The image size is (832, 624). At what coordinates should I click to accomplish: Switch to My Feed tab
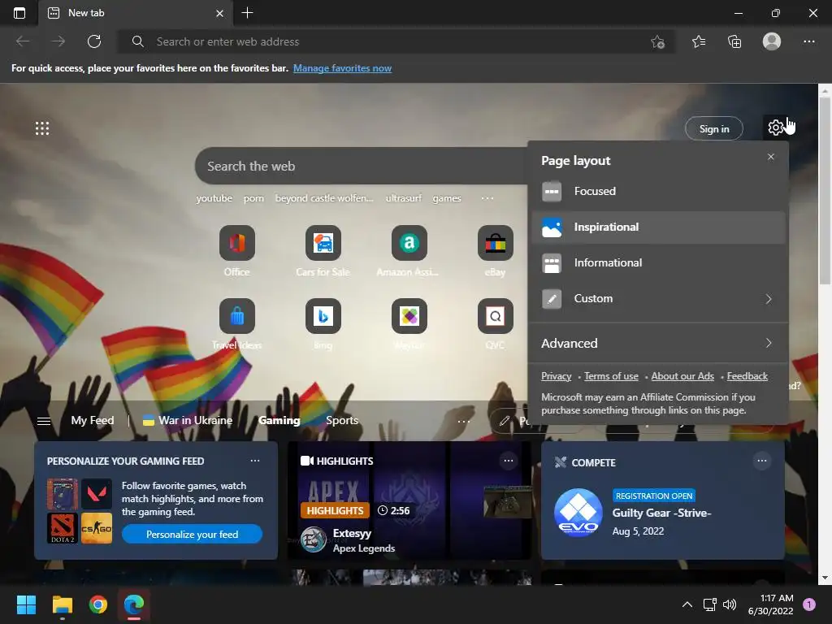(93, 420)
